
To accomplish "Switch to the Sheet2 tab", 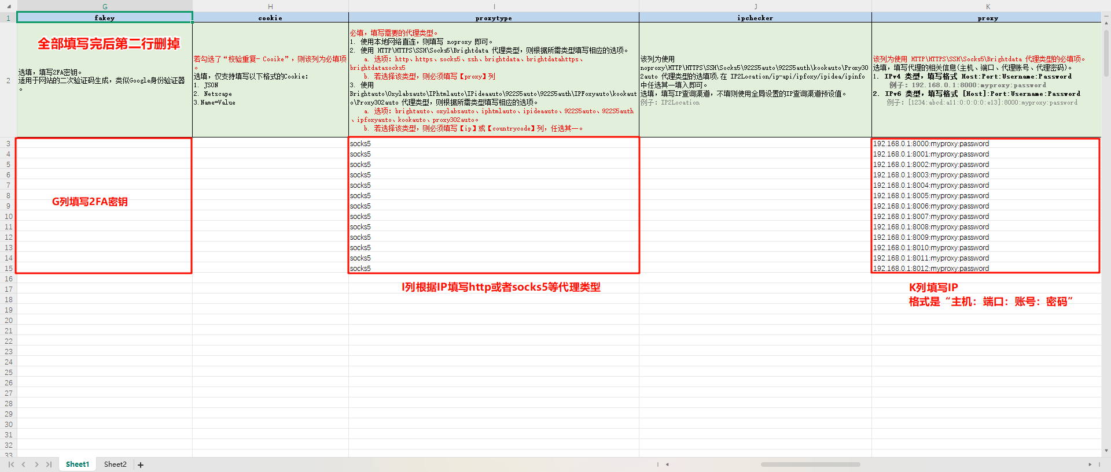I will 115,464.
